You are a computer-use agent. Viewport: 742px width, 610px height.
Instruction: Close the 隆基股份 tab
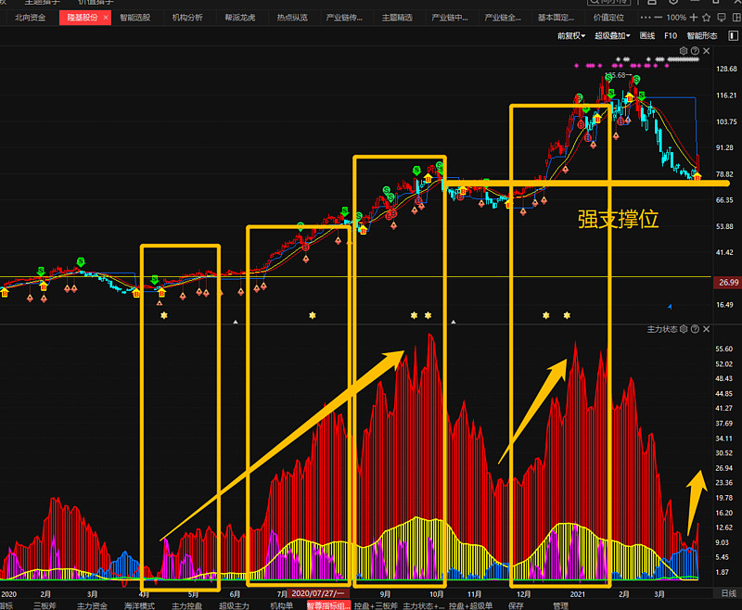point(106,18)
